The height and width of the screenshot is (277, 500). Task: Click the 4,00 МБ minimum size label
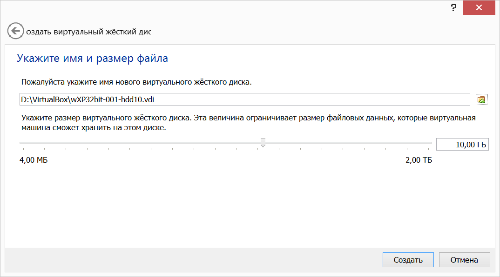point(34,160)
